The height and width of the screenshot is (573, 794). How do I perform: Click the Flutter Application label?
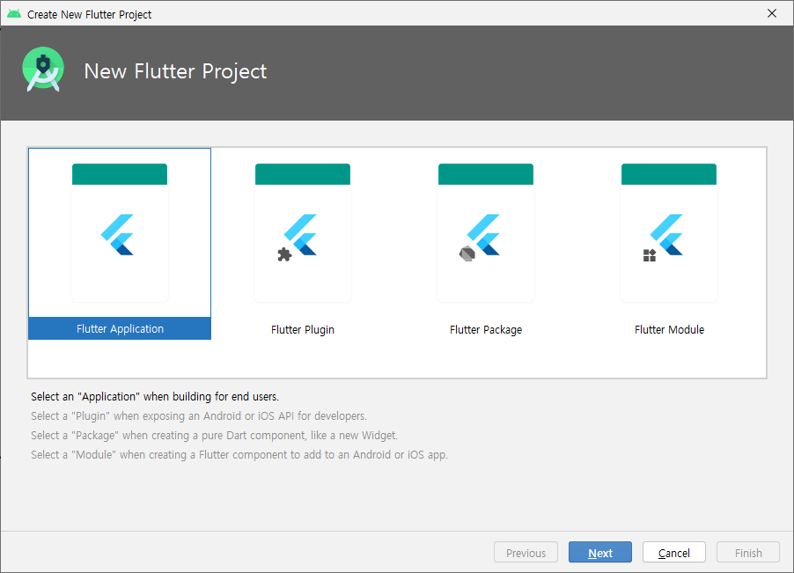click(x=120, y=328)
